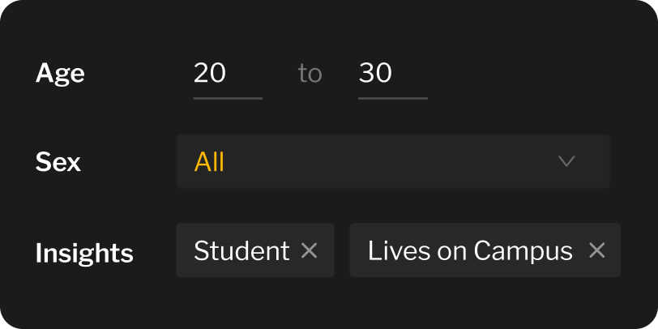Click the underline beneath age 30
The image size is (658, 329).
tap(393, 98)
